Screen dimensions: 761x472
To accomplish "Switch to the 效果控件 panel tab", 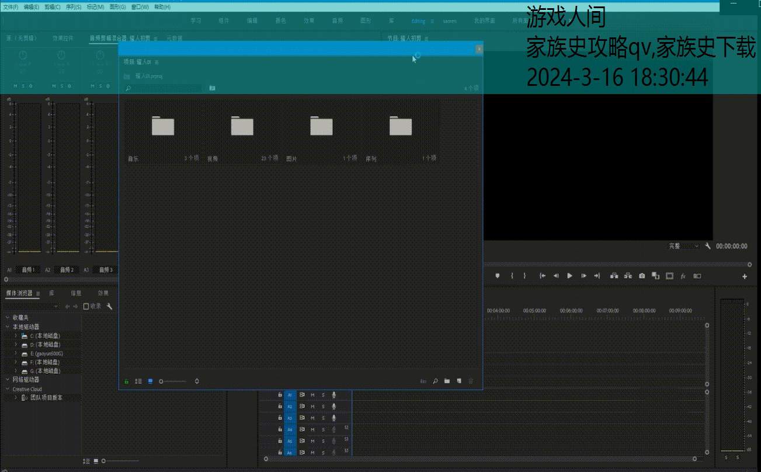I will pos(63,38).
